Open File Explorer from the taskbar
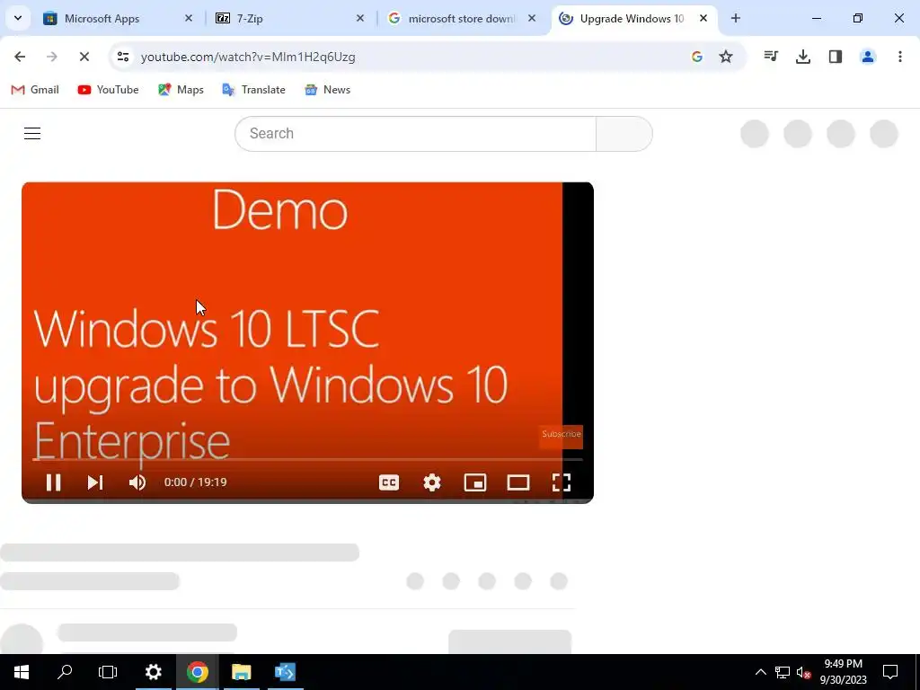Screen dimensions: 920x690 point(241,672)
